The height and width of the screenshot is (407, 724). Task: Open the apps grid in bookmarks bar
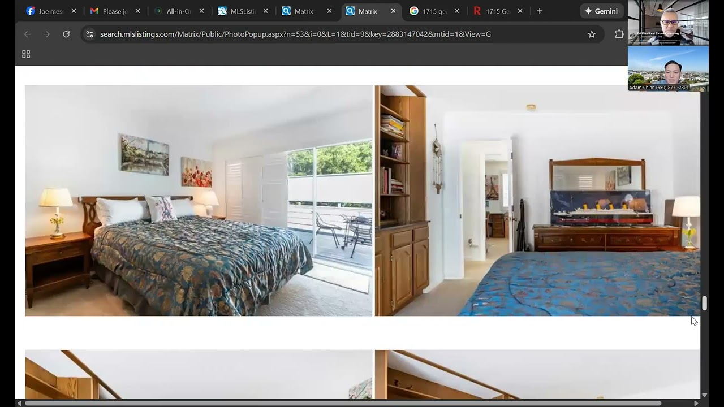(26, 54)
